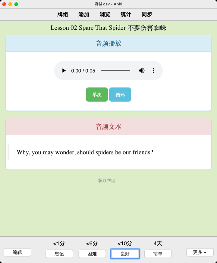Enable 循环 loop playback mode
217x263 pixels.
(x=120, y=95)
